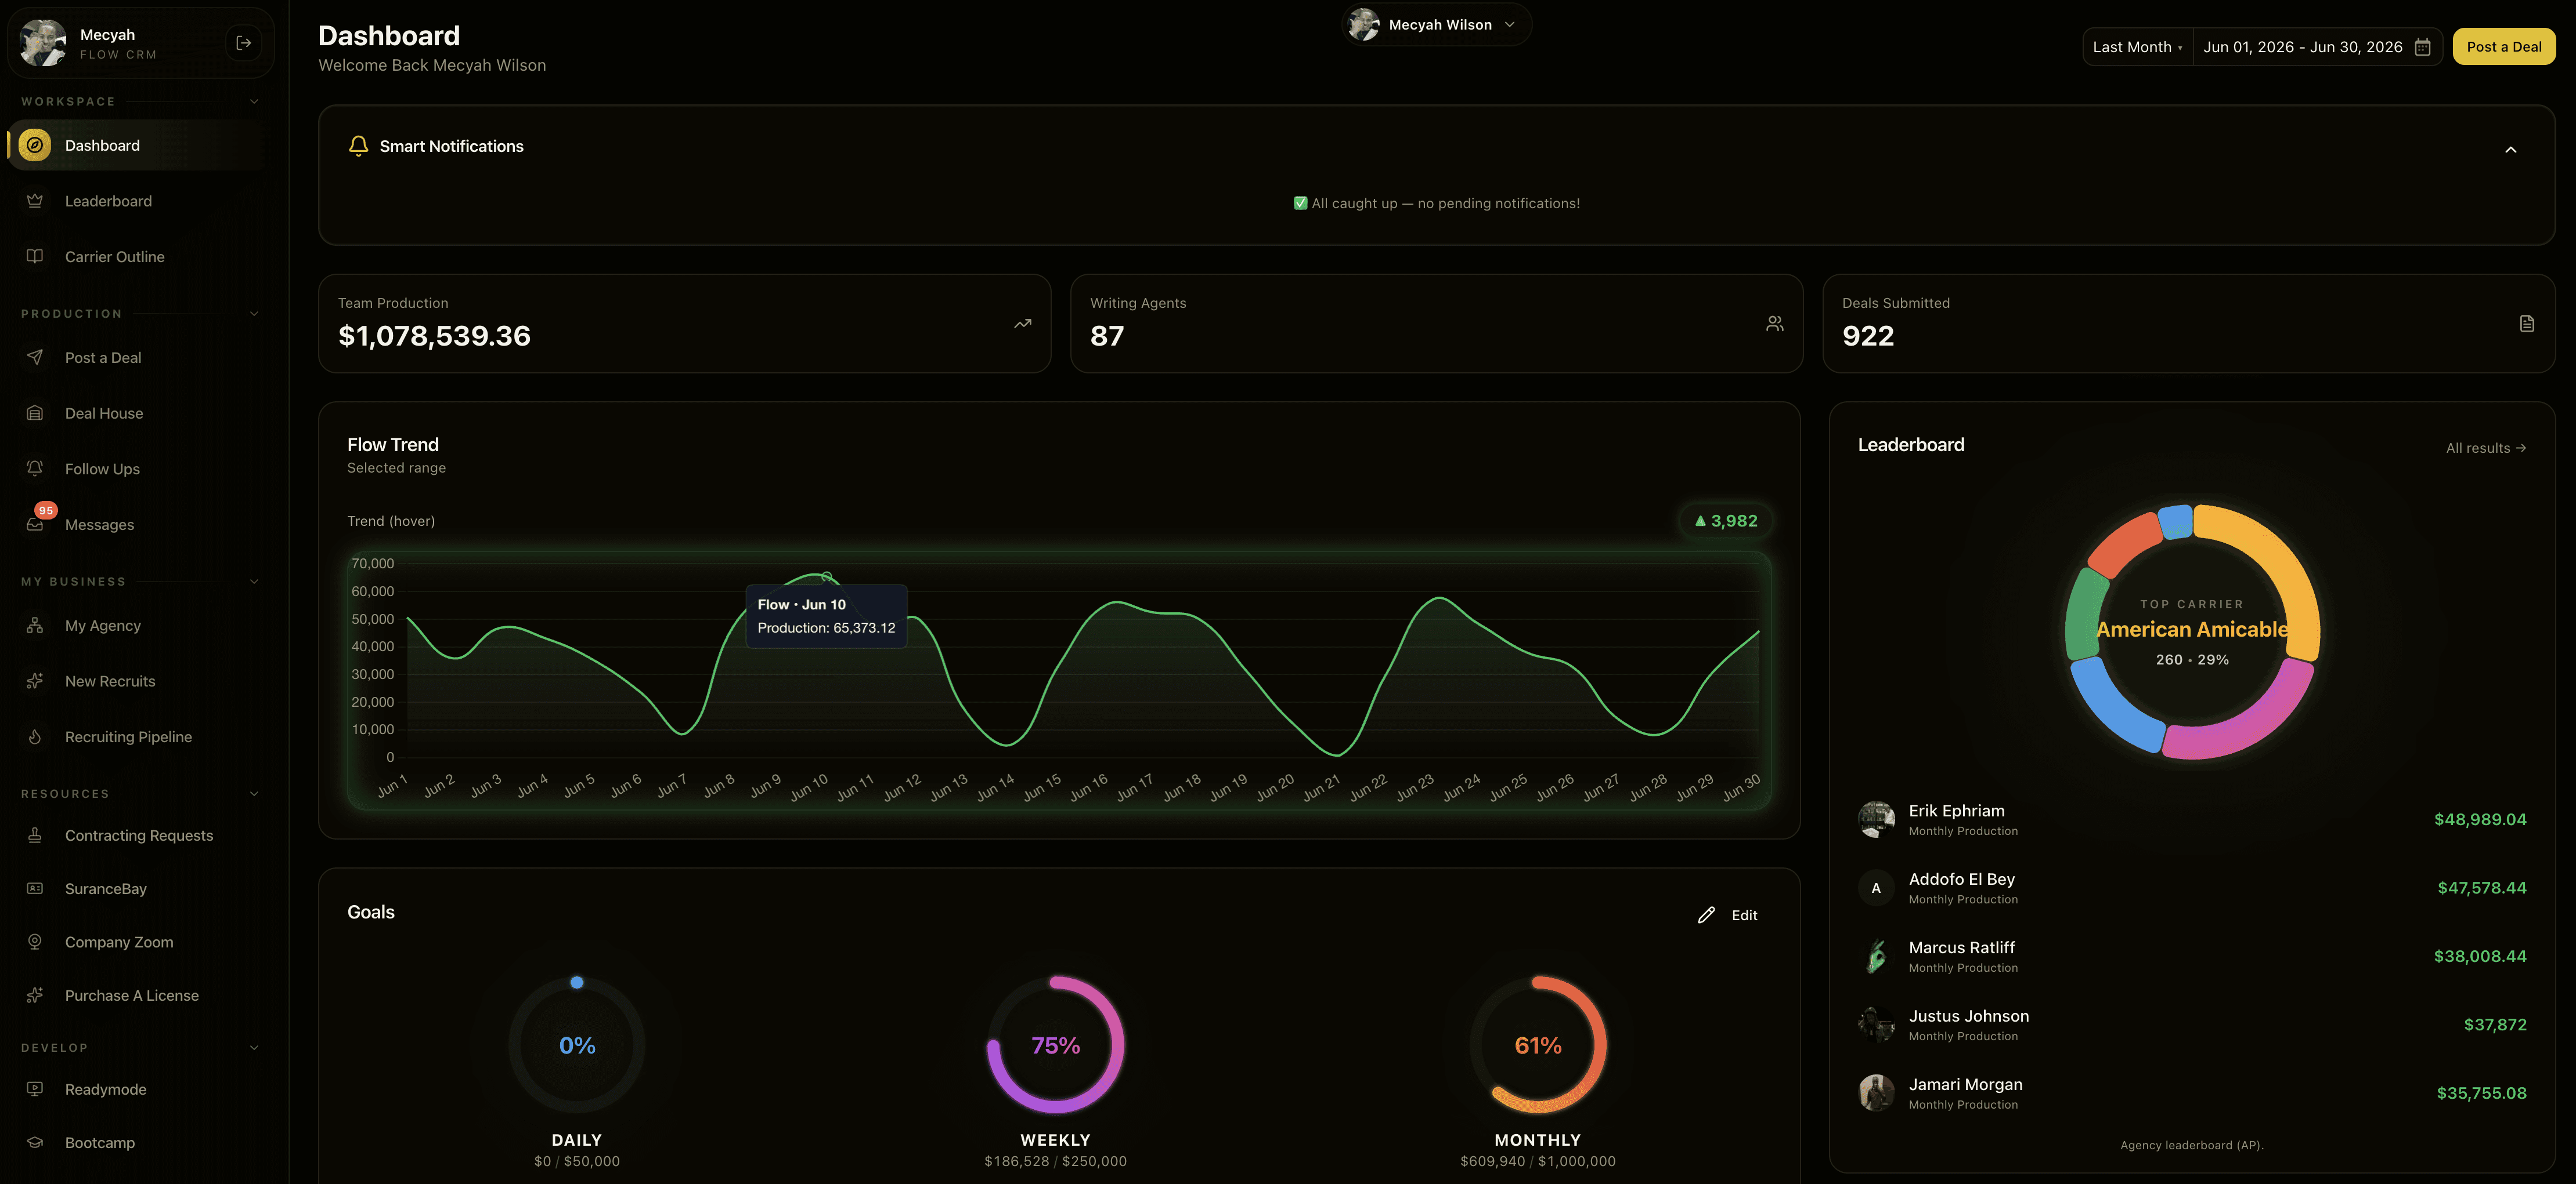Click the New Recruits sparkle icon
Screen dimensions: 2576x1184
(35, 681)
